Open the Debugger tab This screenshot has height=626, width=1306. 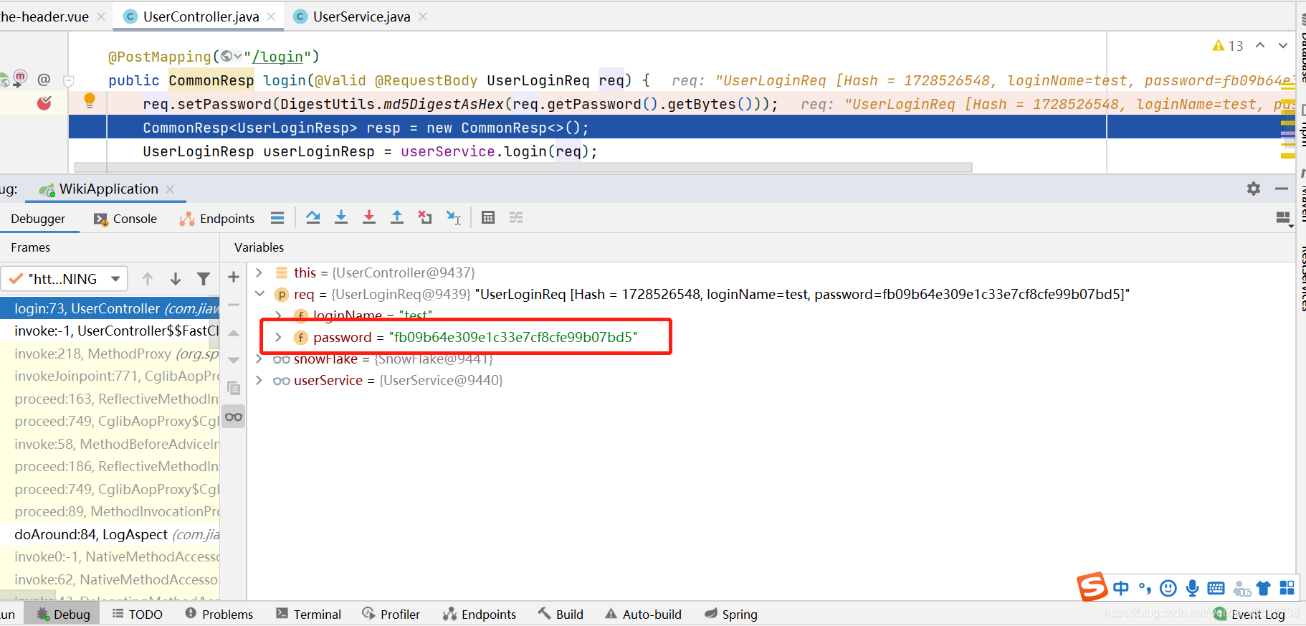(x=38, y=219)
